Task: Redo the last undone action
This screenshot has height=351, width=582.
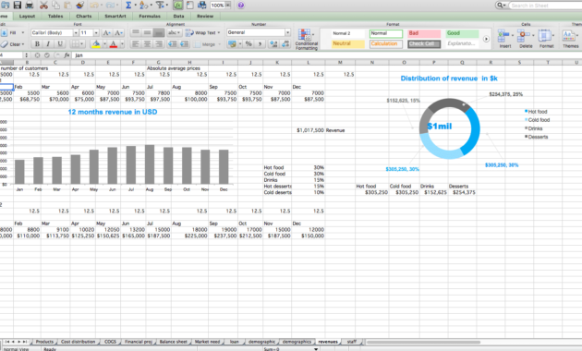Action: click(111, 5)
